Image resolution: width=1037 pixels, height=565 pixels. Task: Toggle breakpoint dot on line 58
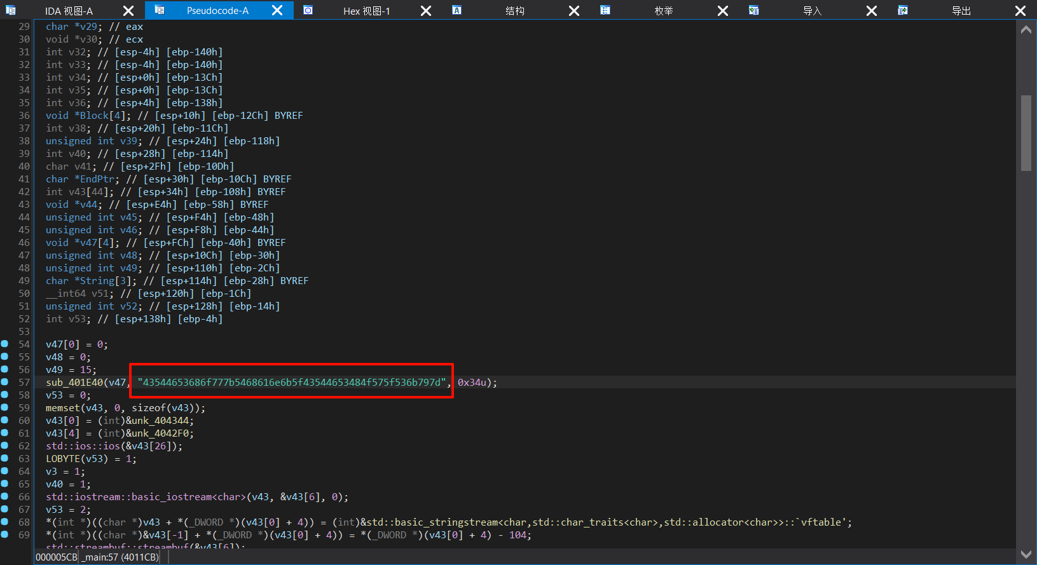[4, 395]
